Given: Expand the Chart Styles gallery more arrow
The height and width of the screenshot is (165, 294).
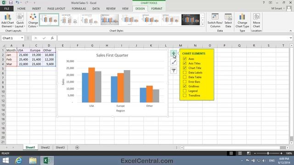Looking at the screenshot, I should [203, 24].
